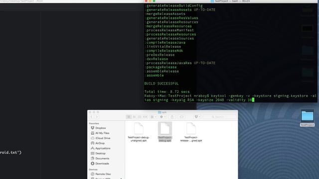Select AirDrop in the Finder sidebar
The image size is (319, 179).
[100, 143]
